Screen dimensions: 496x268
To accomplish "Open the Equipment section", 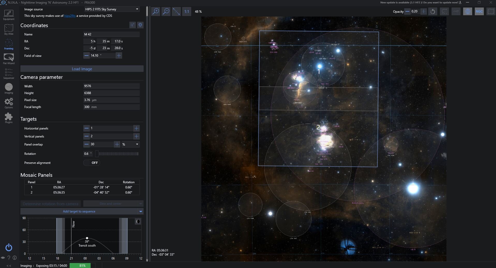I will (9, 15).
